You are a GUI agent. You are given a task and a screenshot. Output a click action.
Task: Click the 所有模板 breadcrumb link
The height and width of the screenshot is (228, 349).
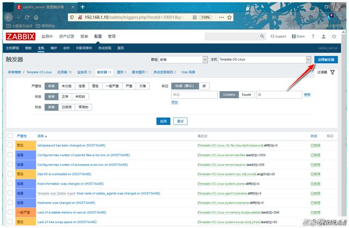(x=14, y=72)
